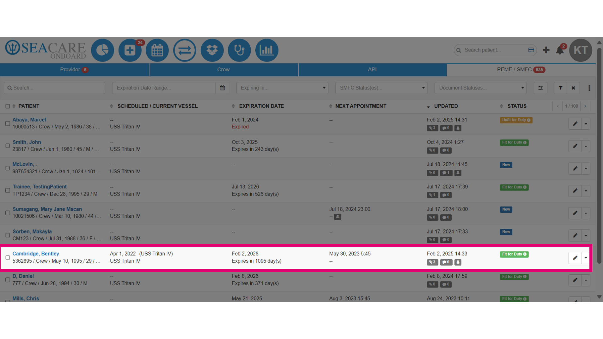Edit Abaya, Marcel with pencil icon

tap(575, 124)
